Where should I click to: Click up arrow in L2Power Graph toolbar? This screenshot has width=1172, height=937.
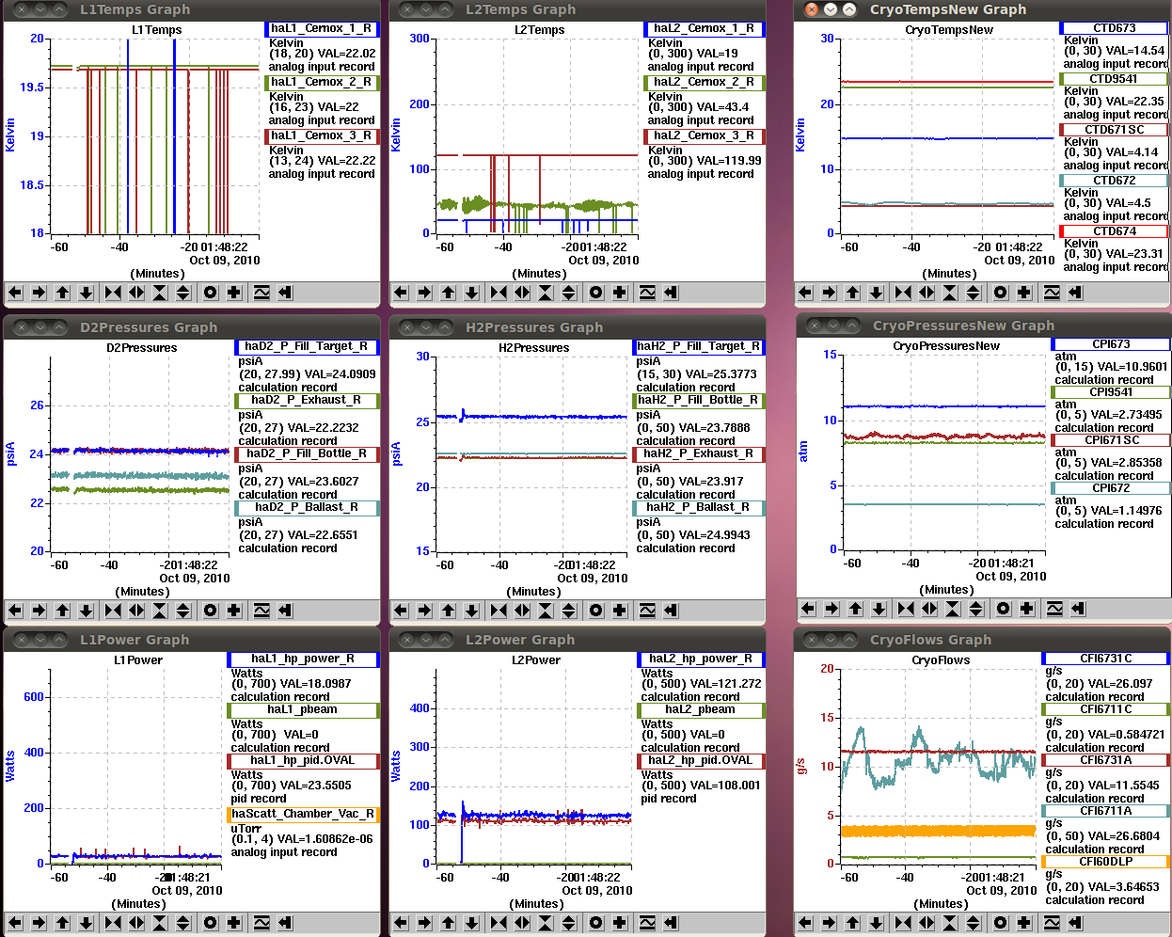click(x=449, y=923)
